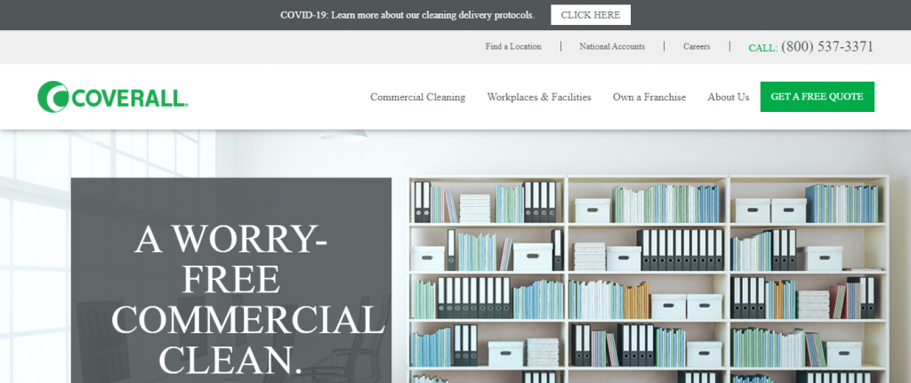Open the Find a Location link
Screen dimensions: 911x383
click(512, 46)
